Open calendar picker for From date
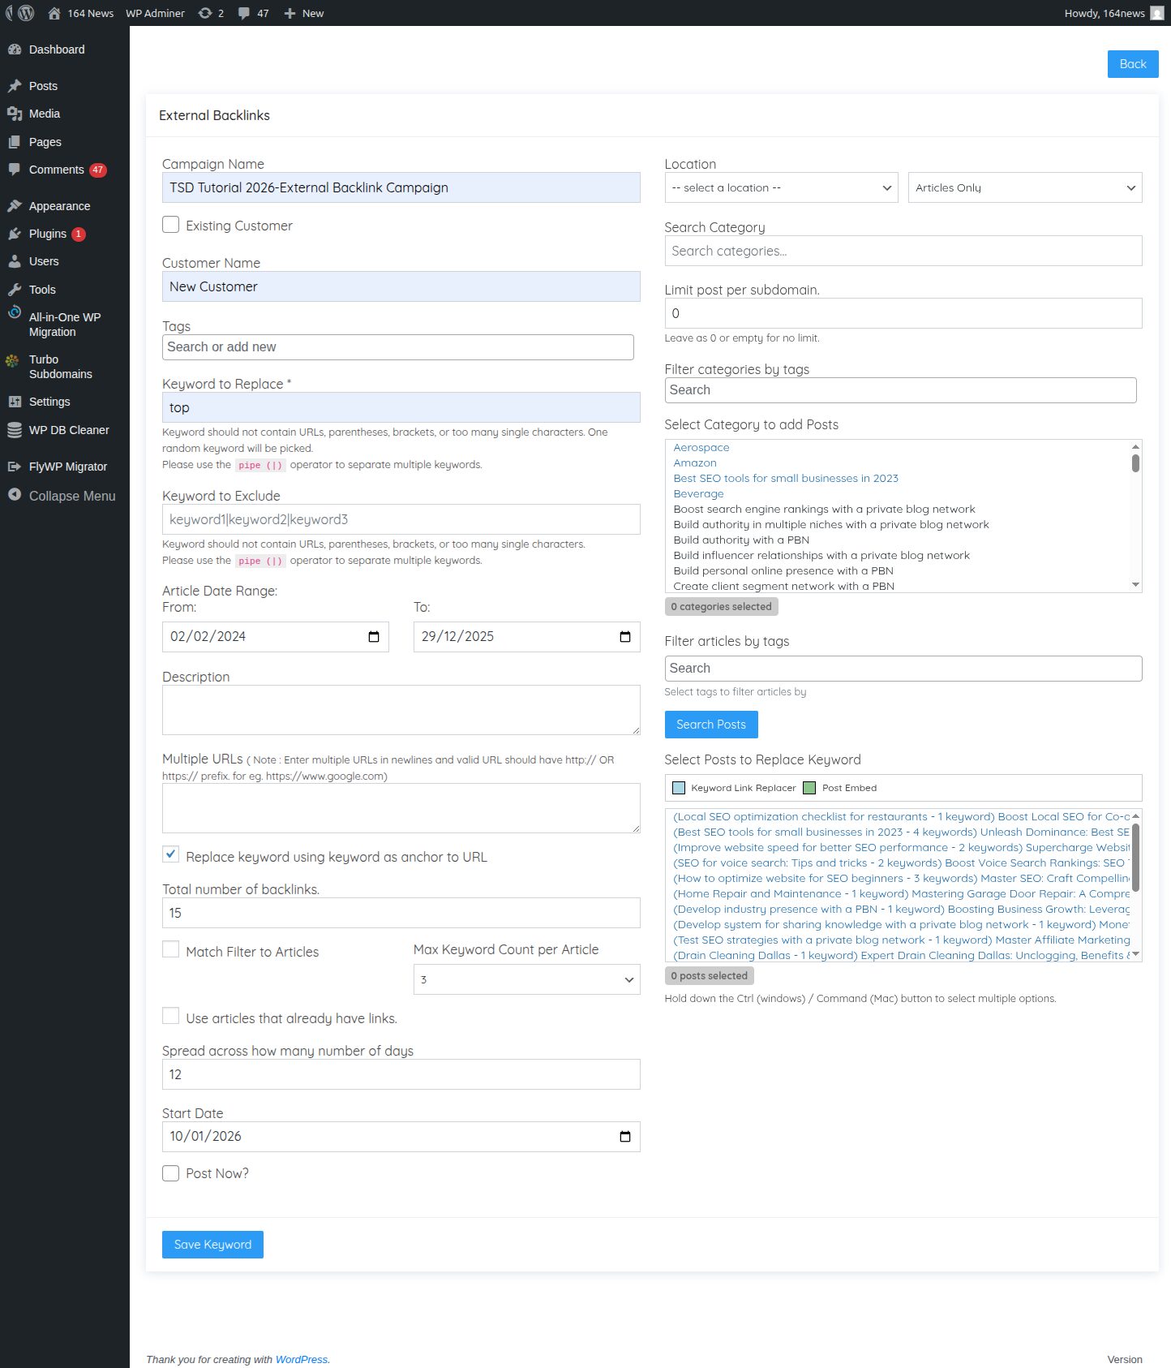 click(x=374, y=637)
